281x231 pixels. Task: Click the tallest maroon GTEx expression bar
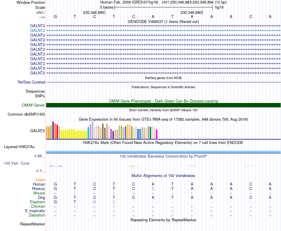53,130
